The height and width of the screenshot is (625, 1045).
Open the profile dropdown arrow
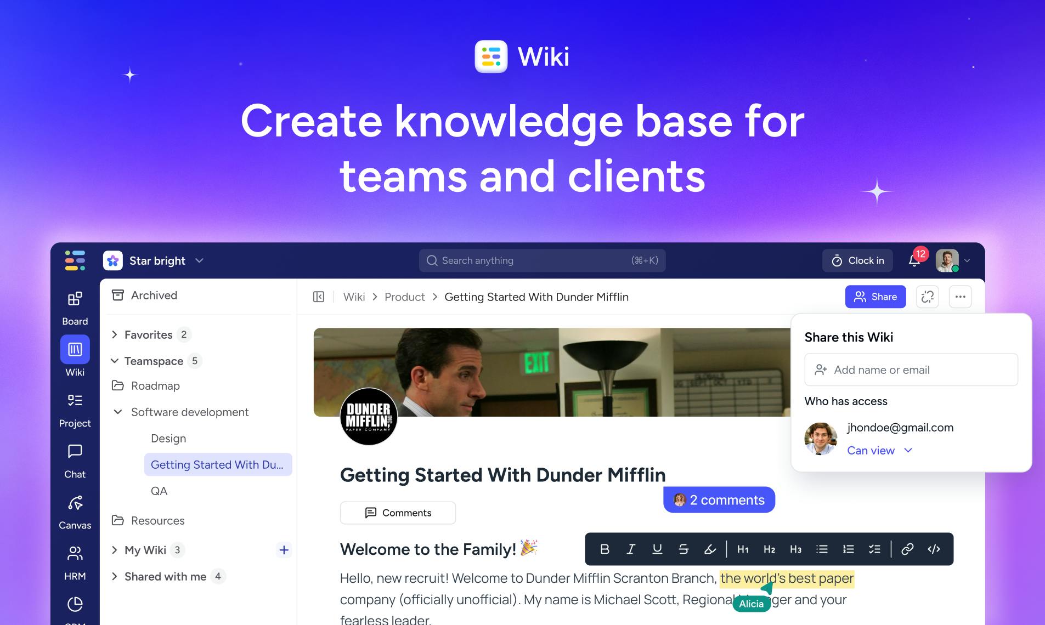967,260
